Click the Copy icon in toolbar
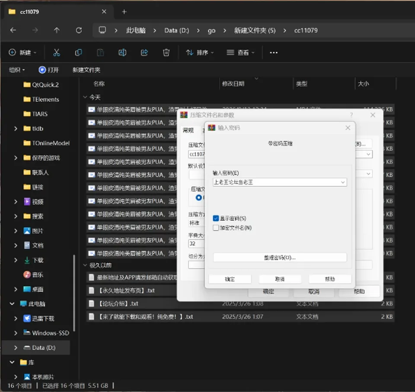The width and height of the screenshot is (415, 392). (78, 52)
